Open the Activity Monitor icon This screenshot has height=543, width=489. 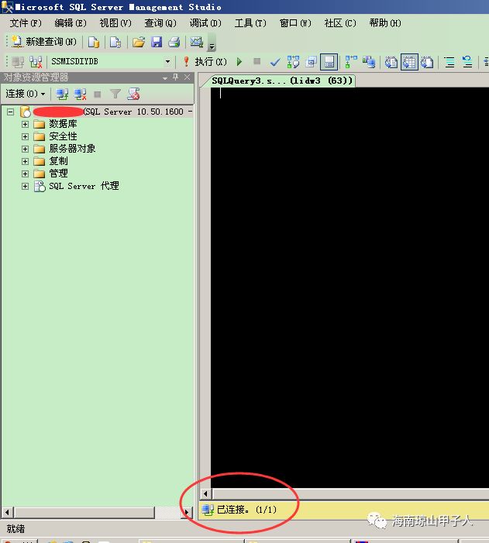click(x=197, y=42)
